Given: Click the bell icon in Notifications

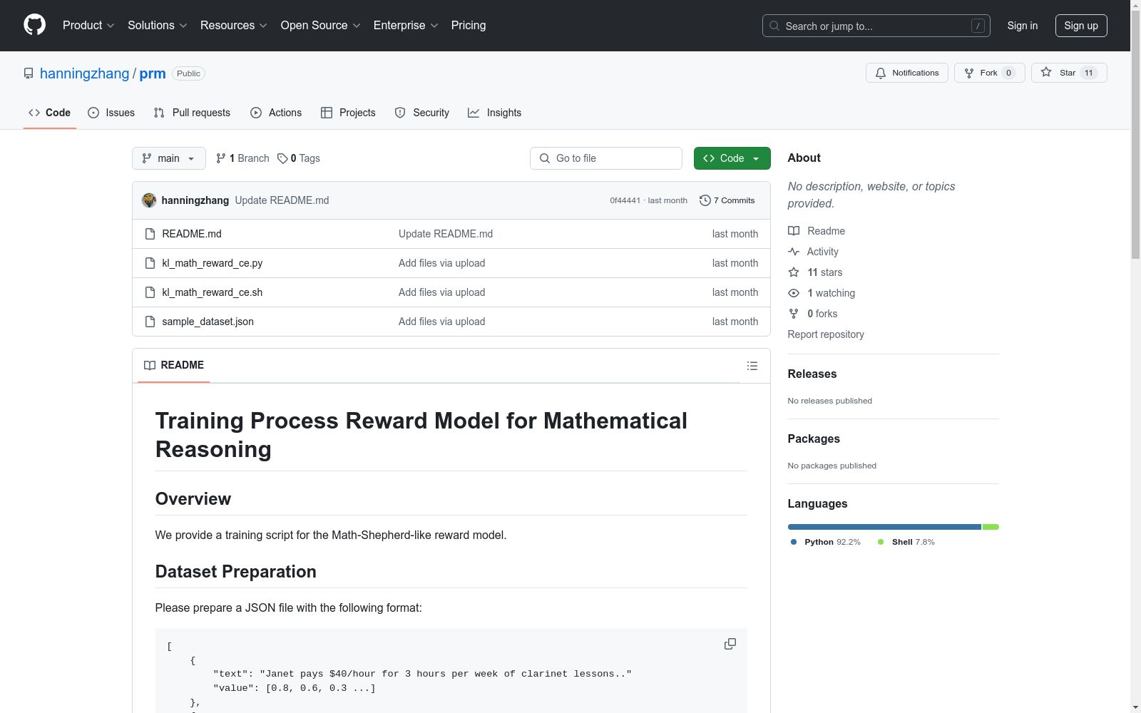Looking at the screenshot, I should (x=881, y=73).
